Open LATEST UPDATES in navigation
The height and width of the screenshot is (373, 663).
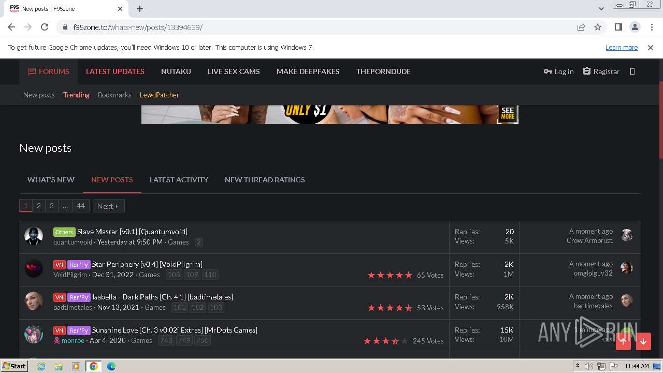115,71
